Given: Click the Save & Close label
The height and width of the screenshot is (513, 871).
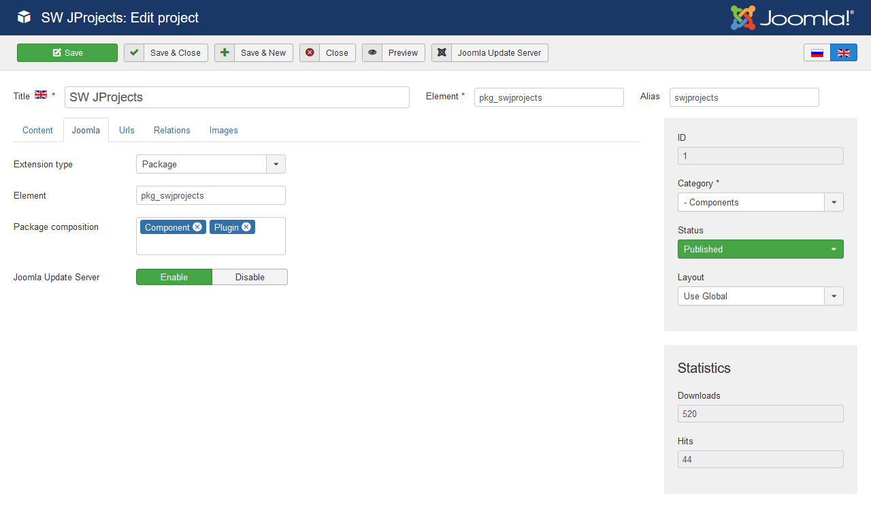Looking at the screenshot, I should [176, 52].
